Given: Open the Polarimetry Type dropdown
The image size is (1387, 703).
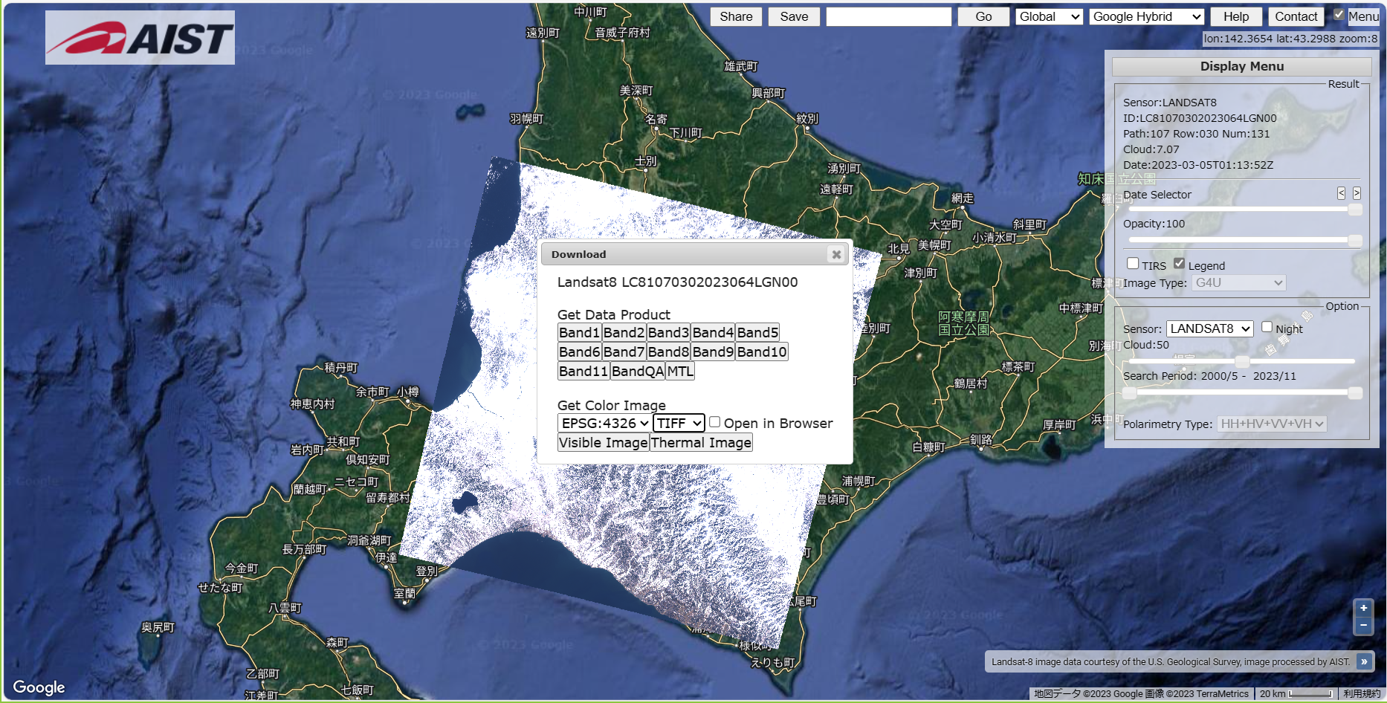Looking at the screenshot, I should 1272,424.
